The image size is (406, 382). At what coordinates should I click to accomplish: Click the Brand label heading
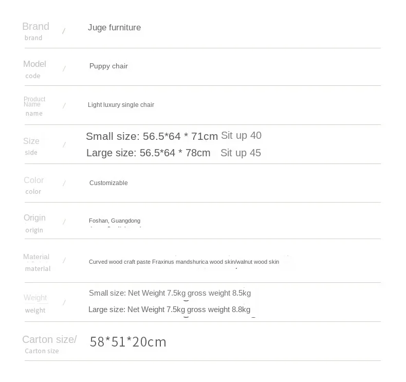[x=36, y=27]
